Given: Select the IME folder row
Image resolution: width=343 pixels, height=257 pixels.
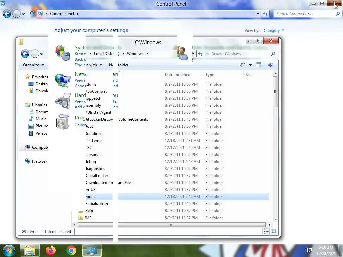Looking at the screenshot, I should (174, 218).
